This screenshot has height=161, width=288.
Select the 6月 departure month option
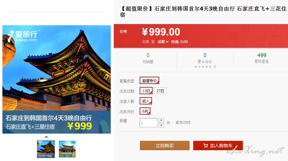coord(145,111)
